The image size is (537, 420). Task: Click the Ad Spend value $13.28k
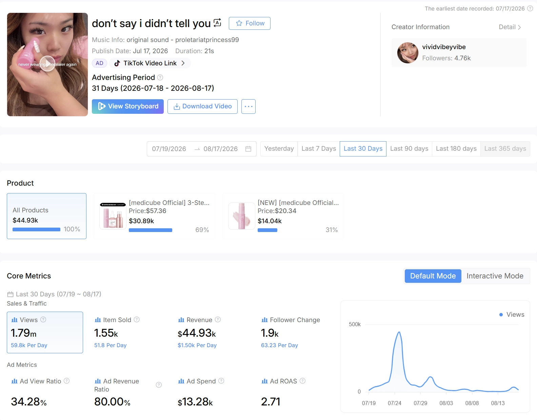click(195, 402)
